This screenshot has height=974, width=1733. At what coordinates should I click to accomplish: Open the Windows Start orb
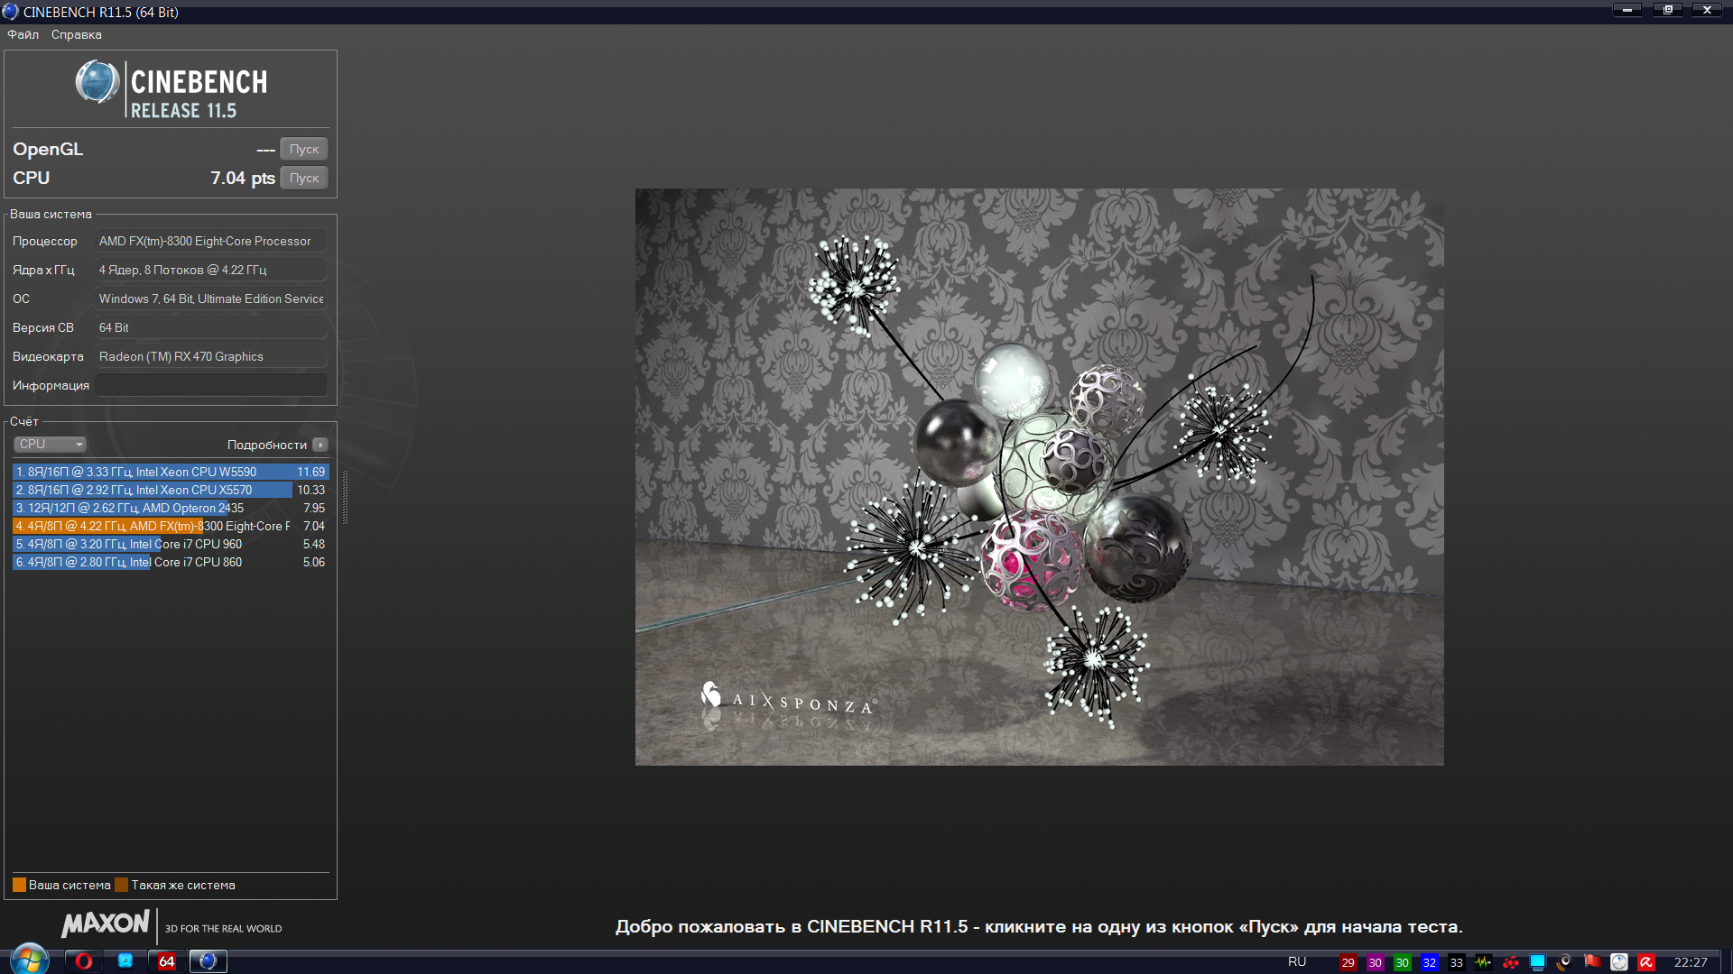(x=29, y=960)
